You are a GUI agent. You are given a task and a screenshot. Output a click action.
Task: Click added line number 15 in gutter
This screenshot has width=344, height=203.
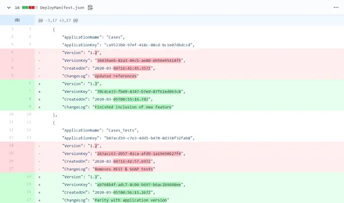[x=29, y=184]
